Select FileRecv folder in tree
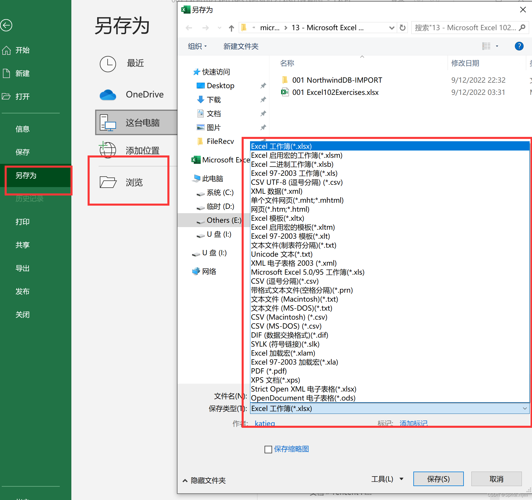 (215, 142)
